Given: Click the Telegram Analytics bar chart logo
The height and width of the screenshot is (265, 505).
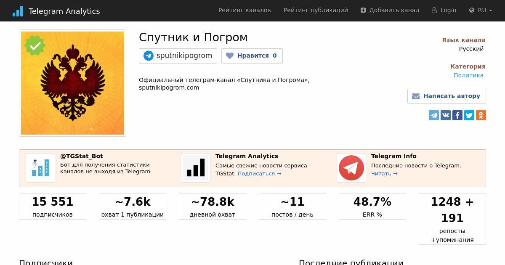Looking at the screenshot, I should pos(18,11).
